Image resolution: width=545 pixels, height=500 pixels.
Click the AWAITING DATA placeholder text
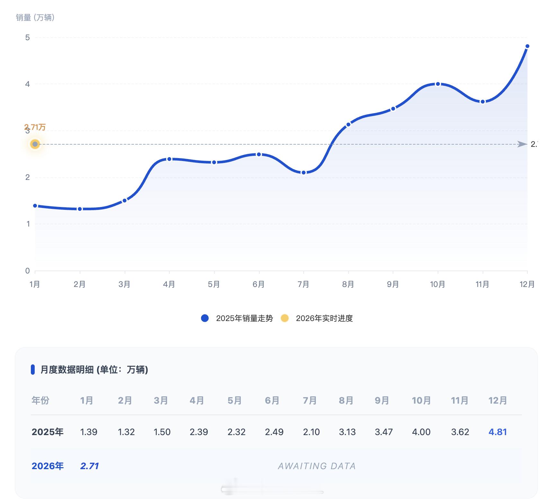tap(317, 466)
